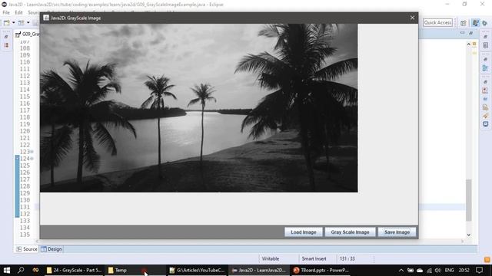Restore the top right-side view stack

click(x=485, y=37)
